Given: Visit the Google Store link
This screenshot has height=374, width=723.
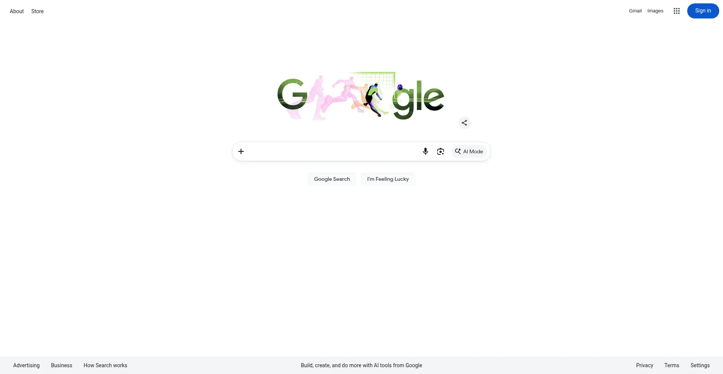Looking at the screenshot, I should point(37,11).
